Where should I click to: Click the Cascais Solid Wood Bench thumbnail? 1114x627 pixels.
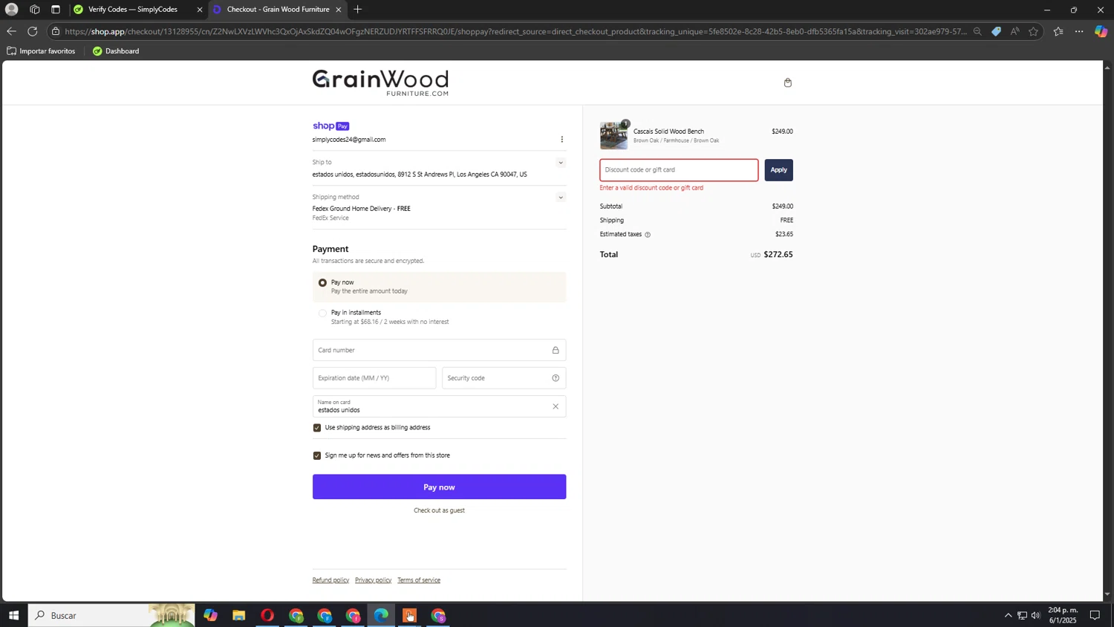click(613, 136)
